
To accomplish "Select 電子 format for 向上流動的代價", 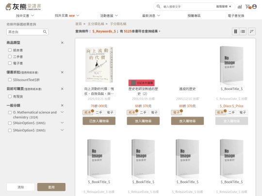I will (110, 112).
